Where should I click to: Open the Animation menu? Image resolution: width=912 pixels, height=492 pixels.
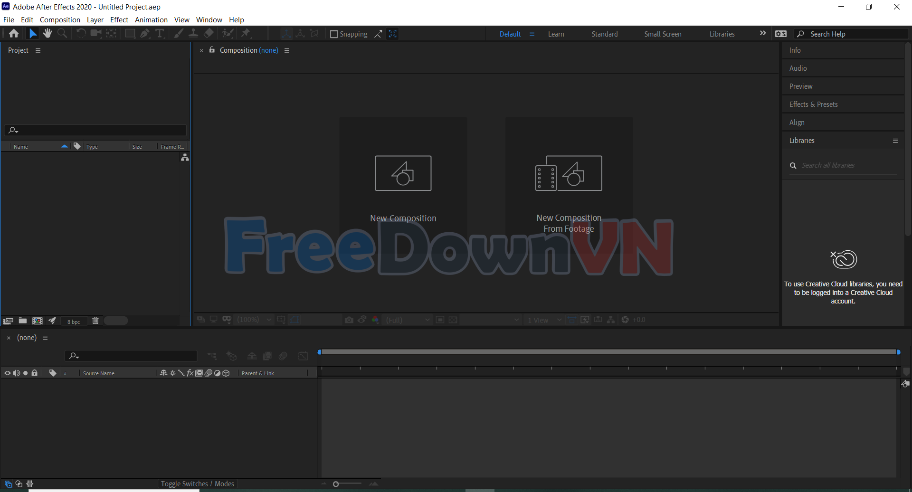point(151,20)
